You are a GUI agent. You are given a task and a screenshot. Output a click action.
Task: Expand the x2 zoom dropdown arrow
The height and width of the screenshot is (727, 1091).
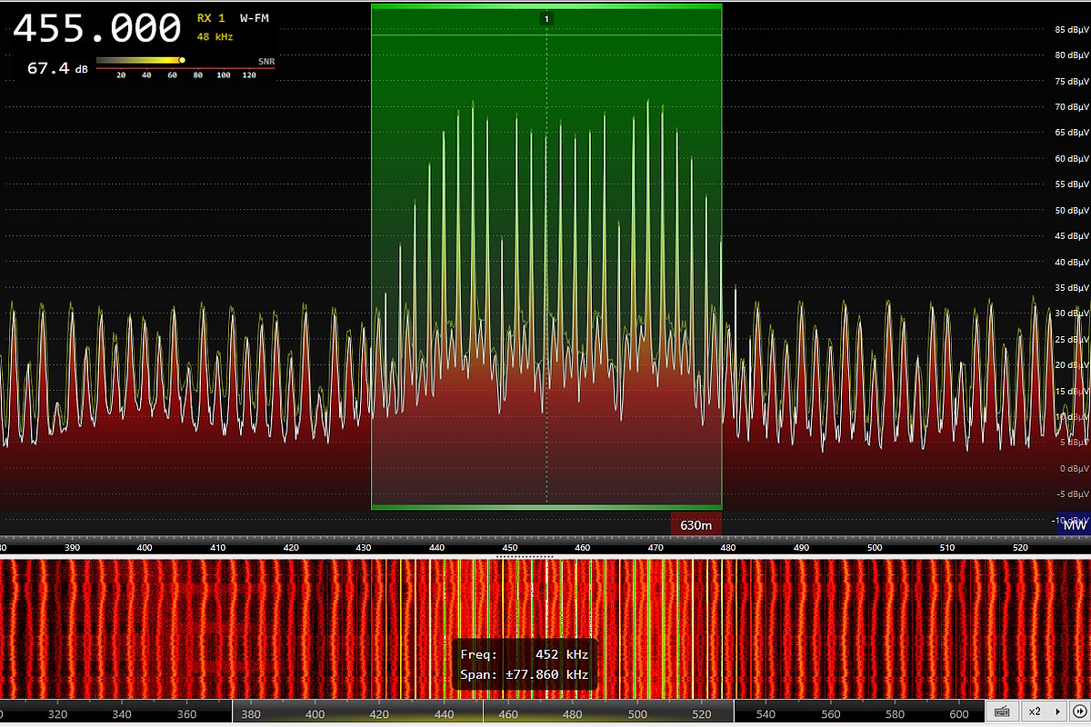(1057, 711)
